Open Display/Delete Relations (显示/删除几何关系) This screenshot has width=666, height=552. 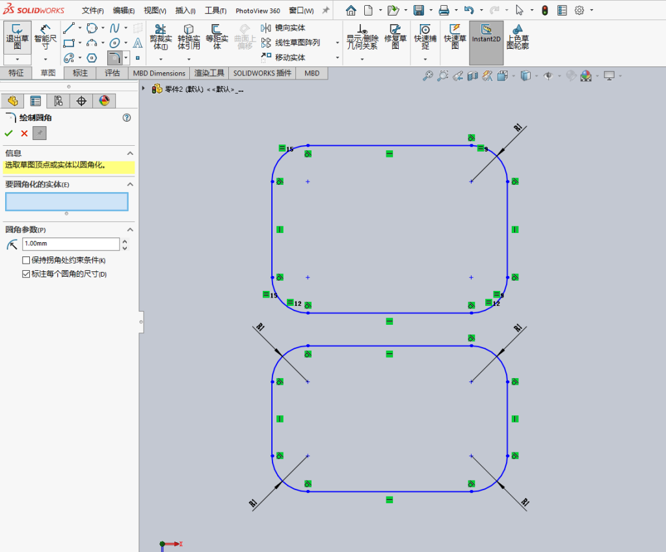(362, 37)
